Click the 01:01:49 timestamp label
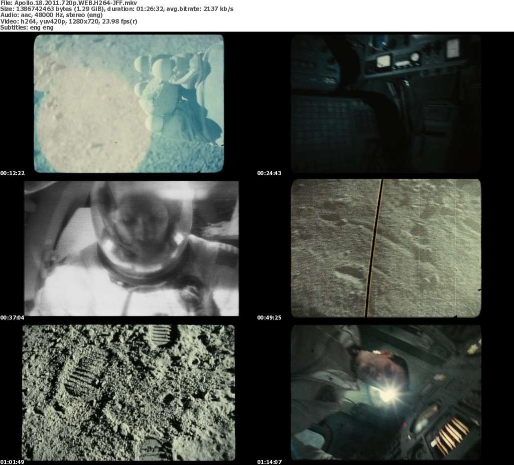The width and height of the screenshot is (514, 465). [13, 462]
